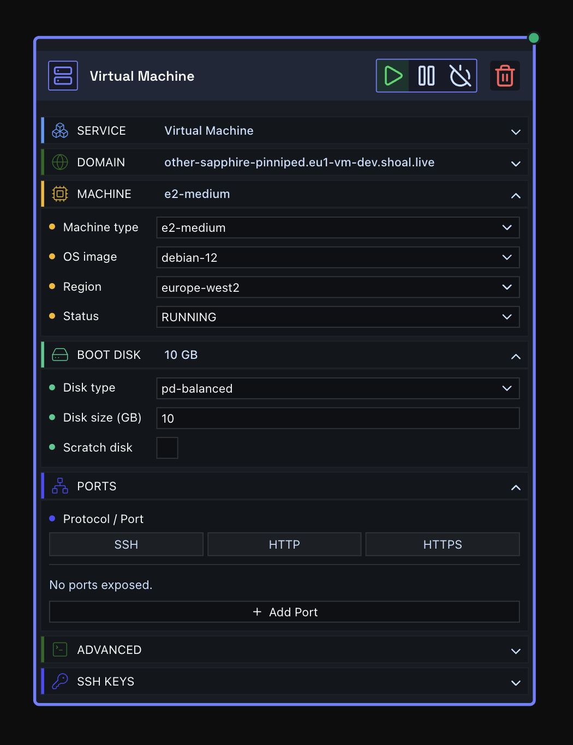573x745 pixels.
Task: Click the green play start button
Action: click(x=393, y=76)
